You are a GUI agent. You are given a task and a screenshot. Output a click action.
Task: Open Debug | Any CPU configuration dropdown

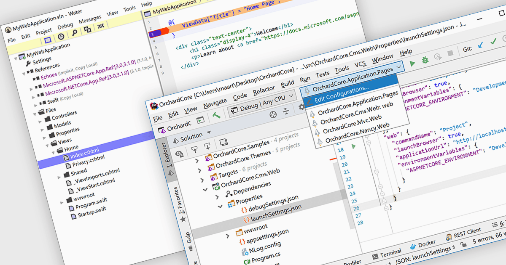(x=263, y=103)
